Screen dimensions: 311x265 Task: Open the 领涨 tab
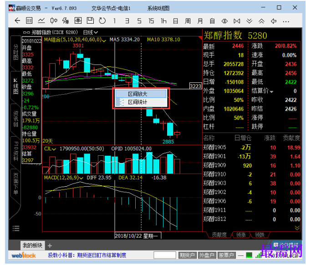(241, 235)
